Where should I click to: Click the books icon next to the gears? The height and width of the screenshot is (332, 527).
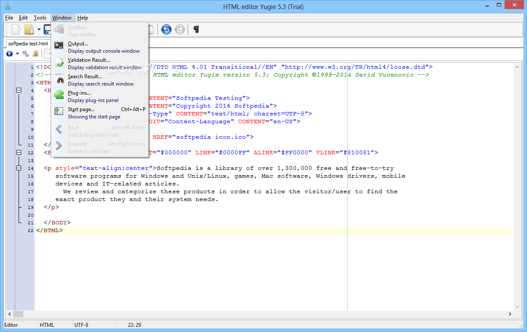[35, 54]
